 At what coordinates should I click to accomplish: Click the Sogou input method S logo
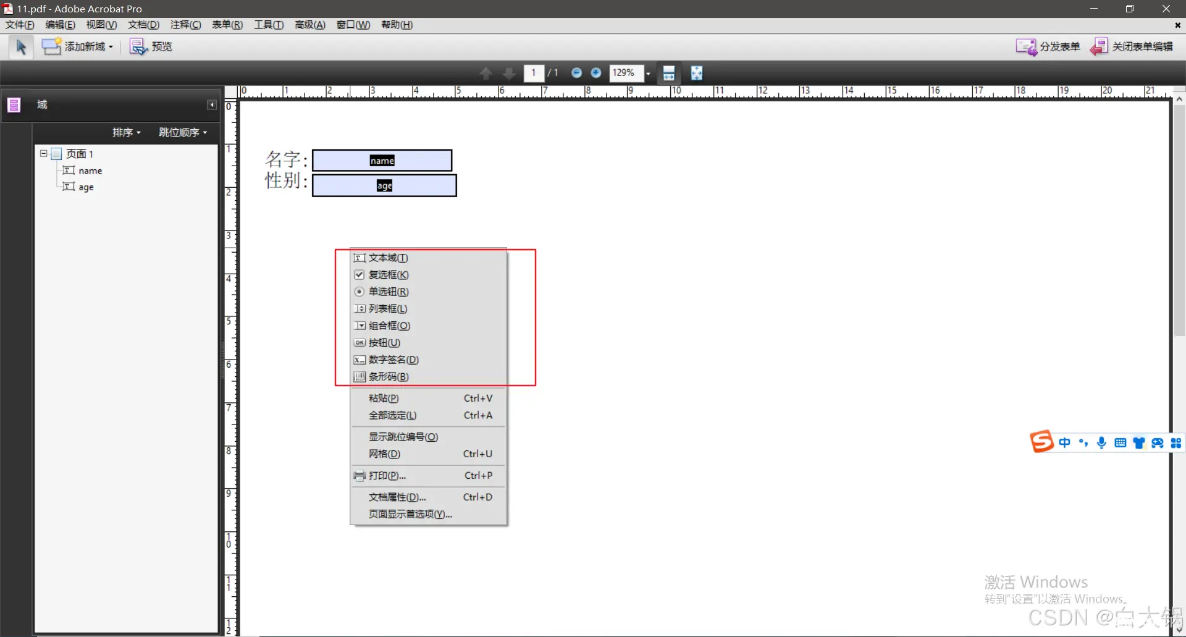click(1041, 442)
